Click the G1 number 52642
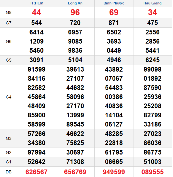The height and width of the screenshot is (177, 173). [x=36, y=162]
